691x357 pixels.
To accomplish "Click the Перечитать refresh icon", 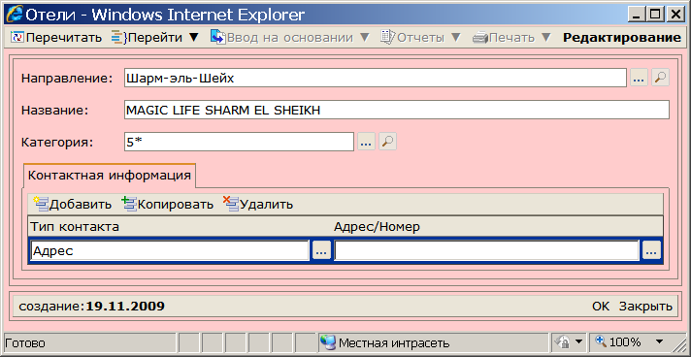I will [x=17, y=38].
